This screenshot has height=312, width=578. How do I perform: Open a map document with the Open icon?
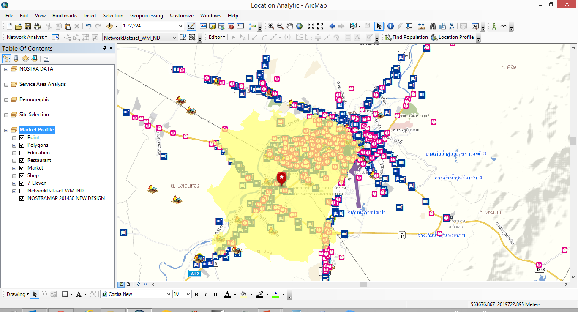[18, 26]
